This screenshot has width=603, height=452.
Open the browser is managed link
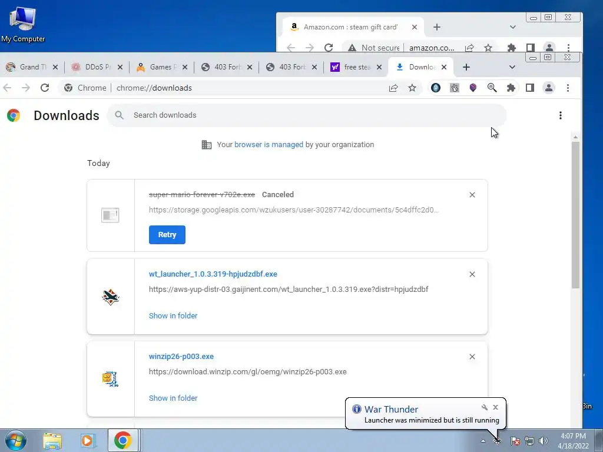(x=269, y=145)
